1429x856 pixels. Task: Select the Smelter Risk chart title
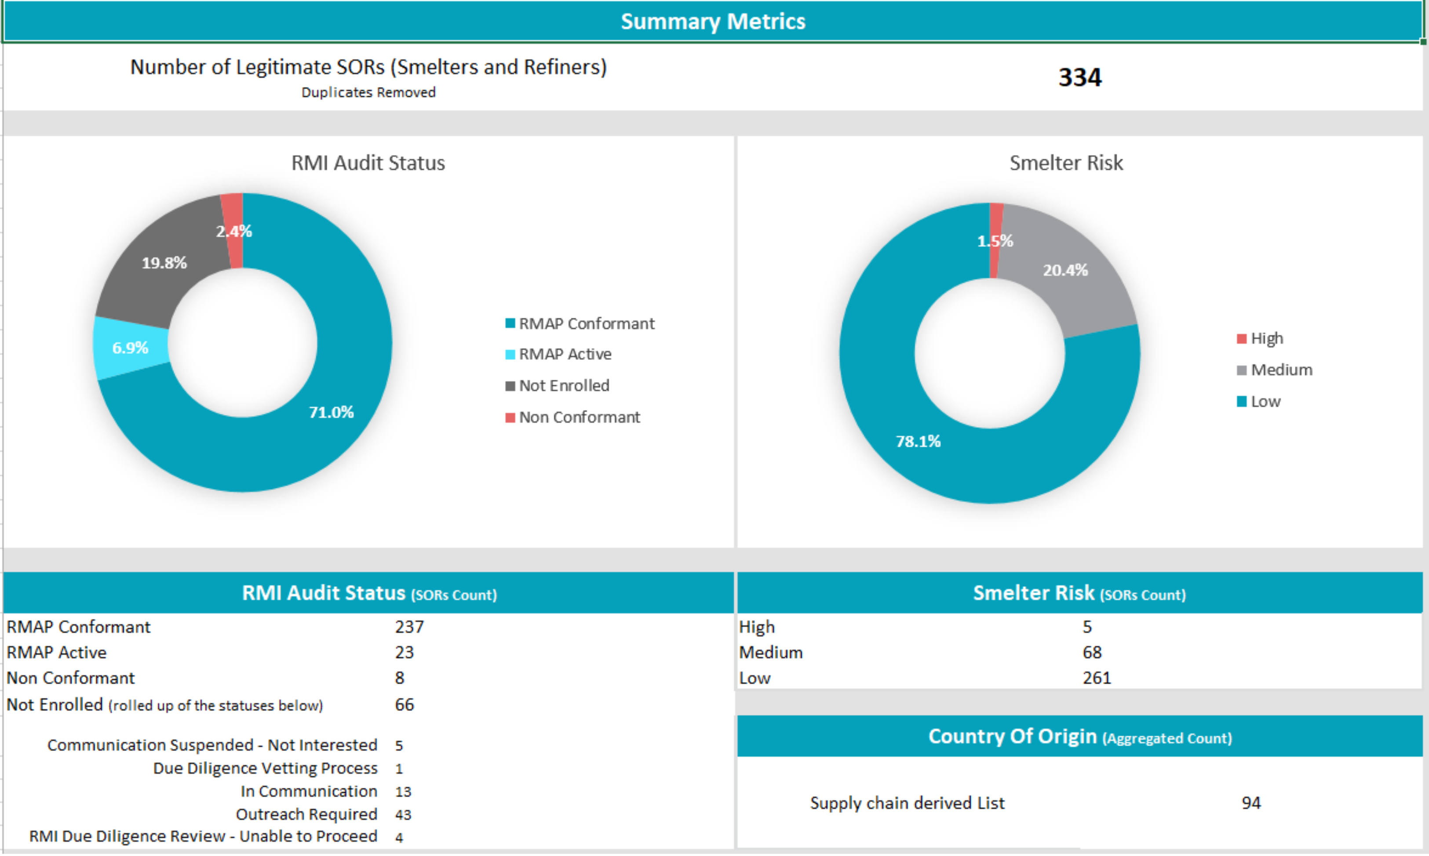1066,163
